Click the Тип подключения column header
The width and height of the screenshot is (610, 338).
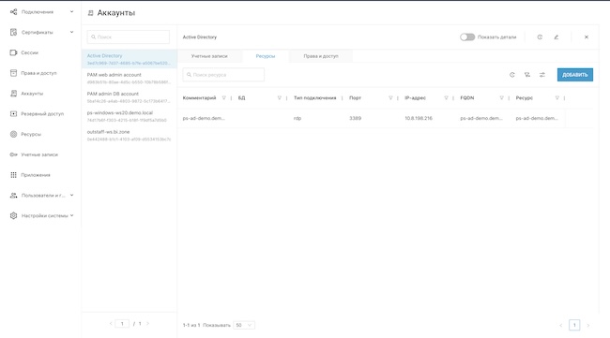coord(314,98)
